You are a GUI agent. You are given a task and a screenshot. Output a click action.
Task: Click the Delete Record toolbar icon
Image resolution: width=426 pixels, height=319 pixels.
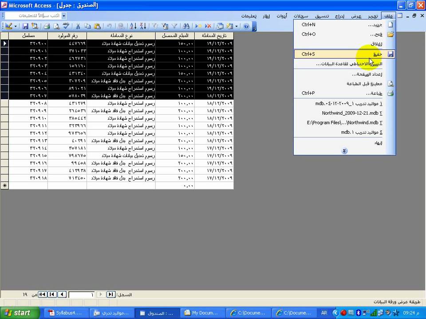(x=208, y=26)
